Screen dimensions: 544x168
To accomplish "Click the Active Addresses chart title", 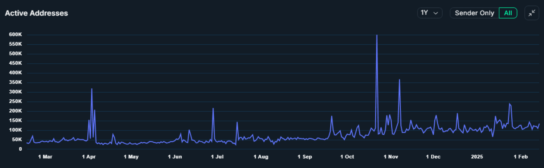I will tap(36, 13).
